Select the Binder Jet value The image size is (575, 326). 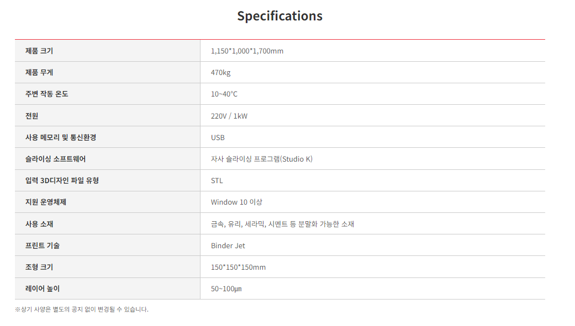click(x=228, y=245)
